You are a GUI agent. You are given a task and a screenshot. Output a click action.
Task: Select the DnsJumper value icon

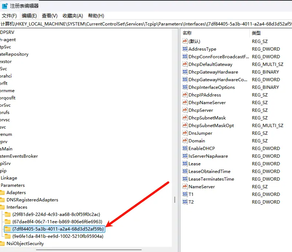pyautogui.click(x=185, y=133)
